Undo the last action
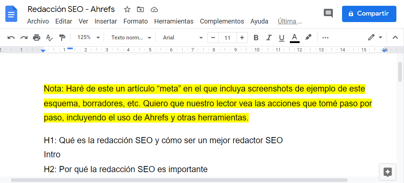The height and width of the screenshot is (183, 404). pyautogui.click(x=11, y=38)
